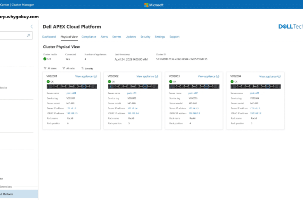Screen dimensions: 303x200
Task: Go to the Alerts tab
Action: click(x=104, y=37)
